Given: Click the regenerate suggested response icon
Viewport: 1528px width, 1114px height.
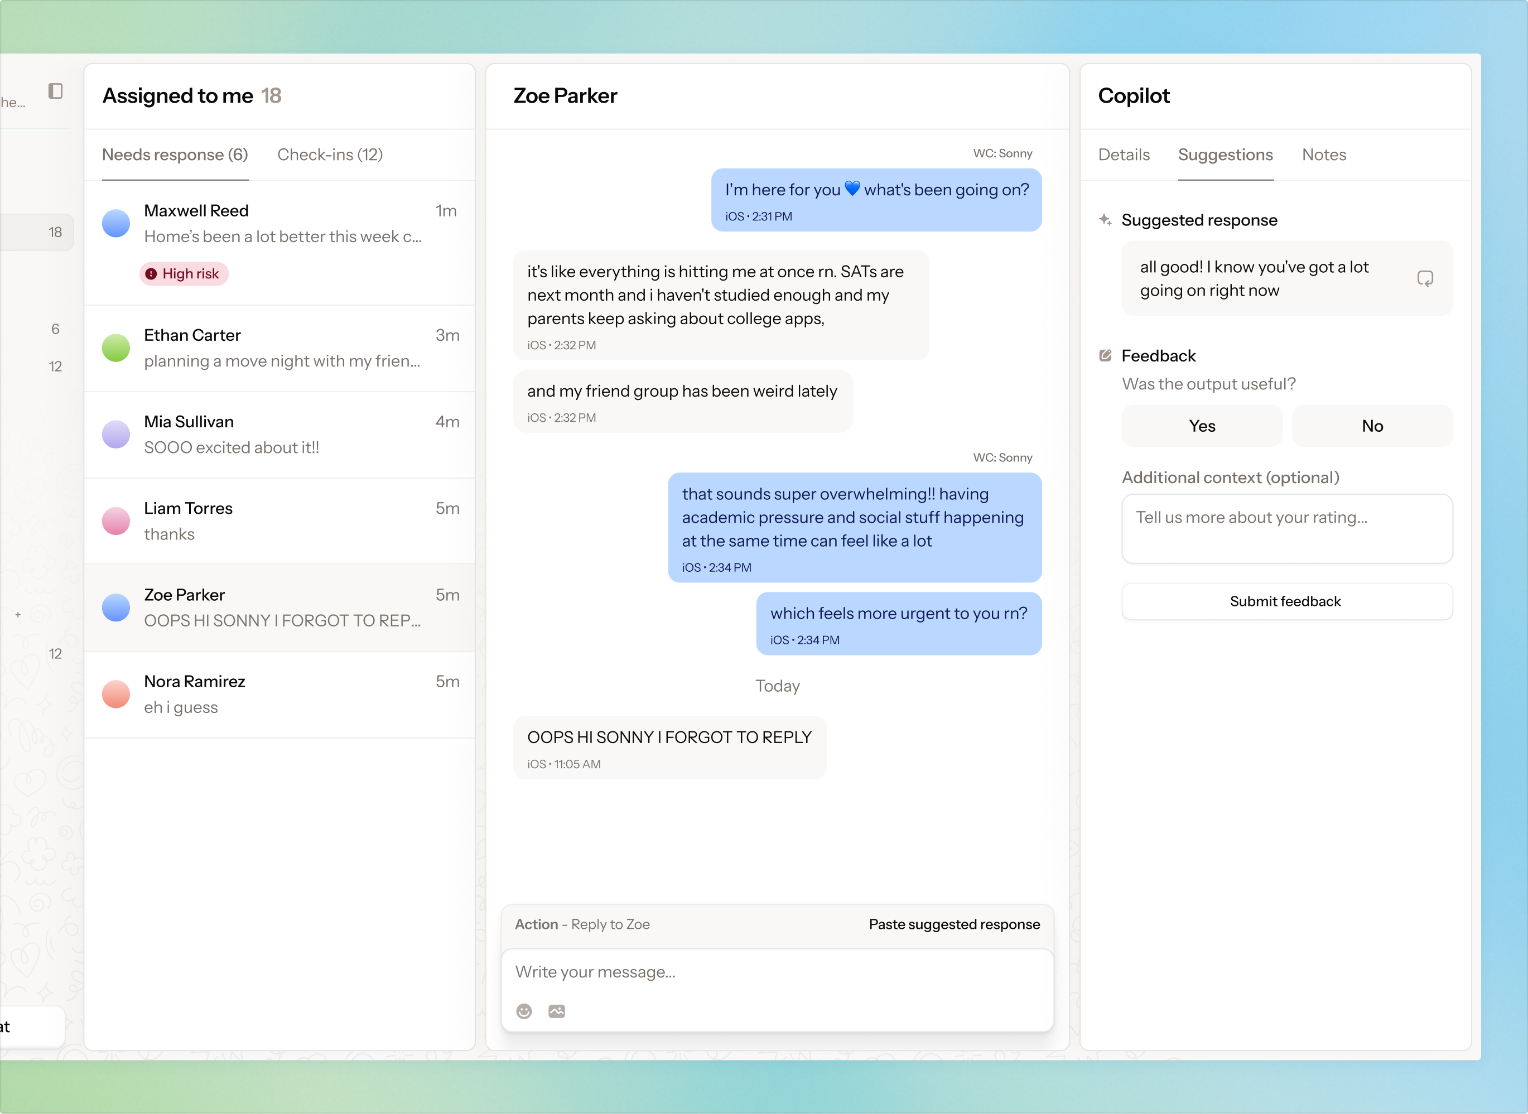Looking at the screenshot, I should pos(1425,278).
